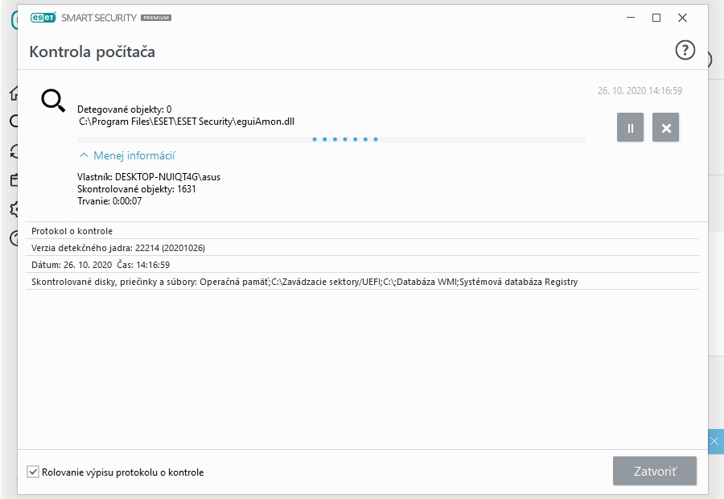Screen dimensions: 724x499
Task: Click the scan timestamp at top right
Action: pyautogui.click(x=640, y=91)
